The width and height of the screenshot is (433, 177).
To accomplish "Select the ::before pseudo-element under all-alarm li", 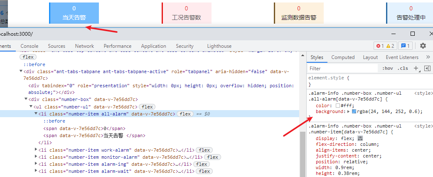I will point(54,121).
